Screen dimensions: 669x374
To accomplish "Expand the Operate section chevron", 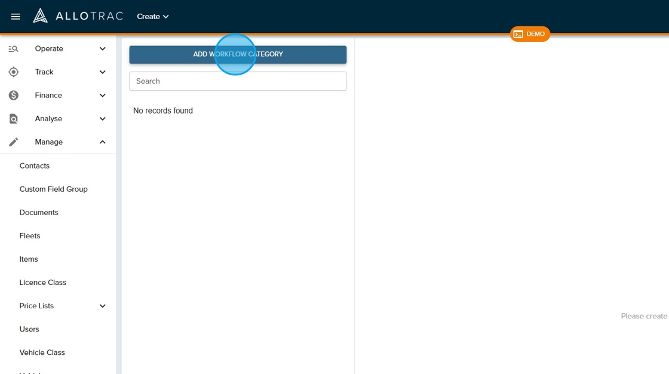I will tap(102, 49).
